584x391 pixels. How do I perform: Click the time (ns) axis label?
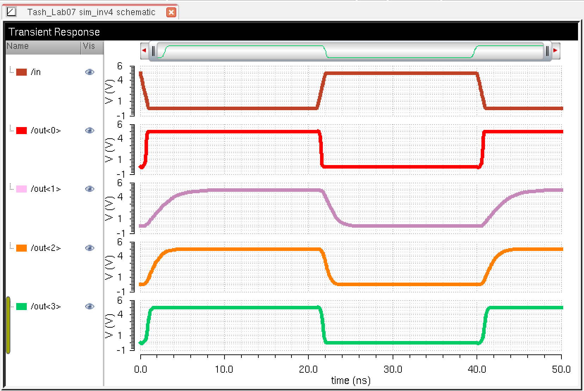(351, 380)
